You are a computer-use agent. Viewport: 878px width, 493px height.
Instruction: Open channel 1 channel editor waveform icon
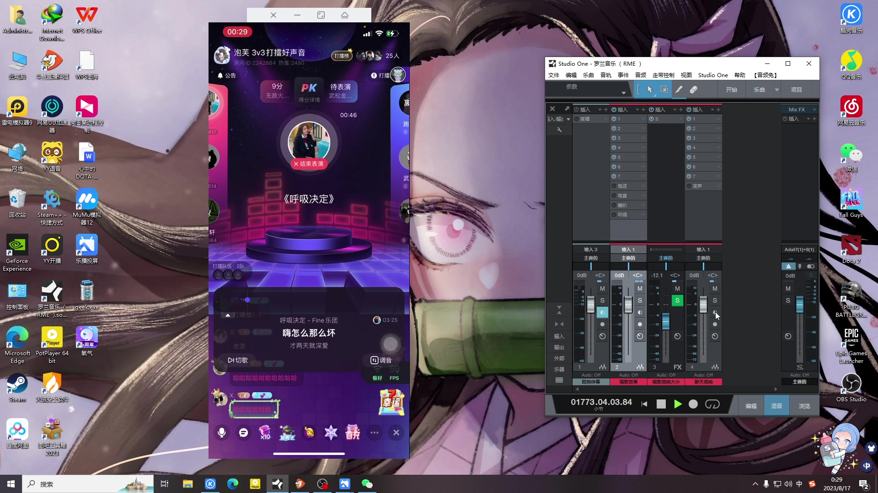click(x=603, y=367)
